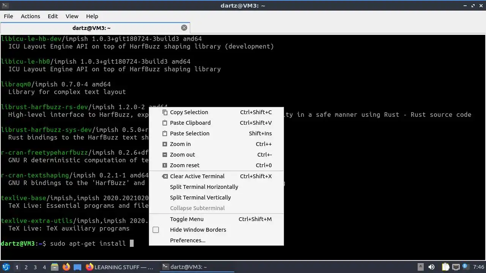The image size is (486, 273).
Task: Click the r-cran-textshaping package name
Action: coord(35,175)
